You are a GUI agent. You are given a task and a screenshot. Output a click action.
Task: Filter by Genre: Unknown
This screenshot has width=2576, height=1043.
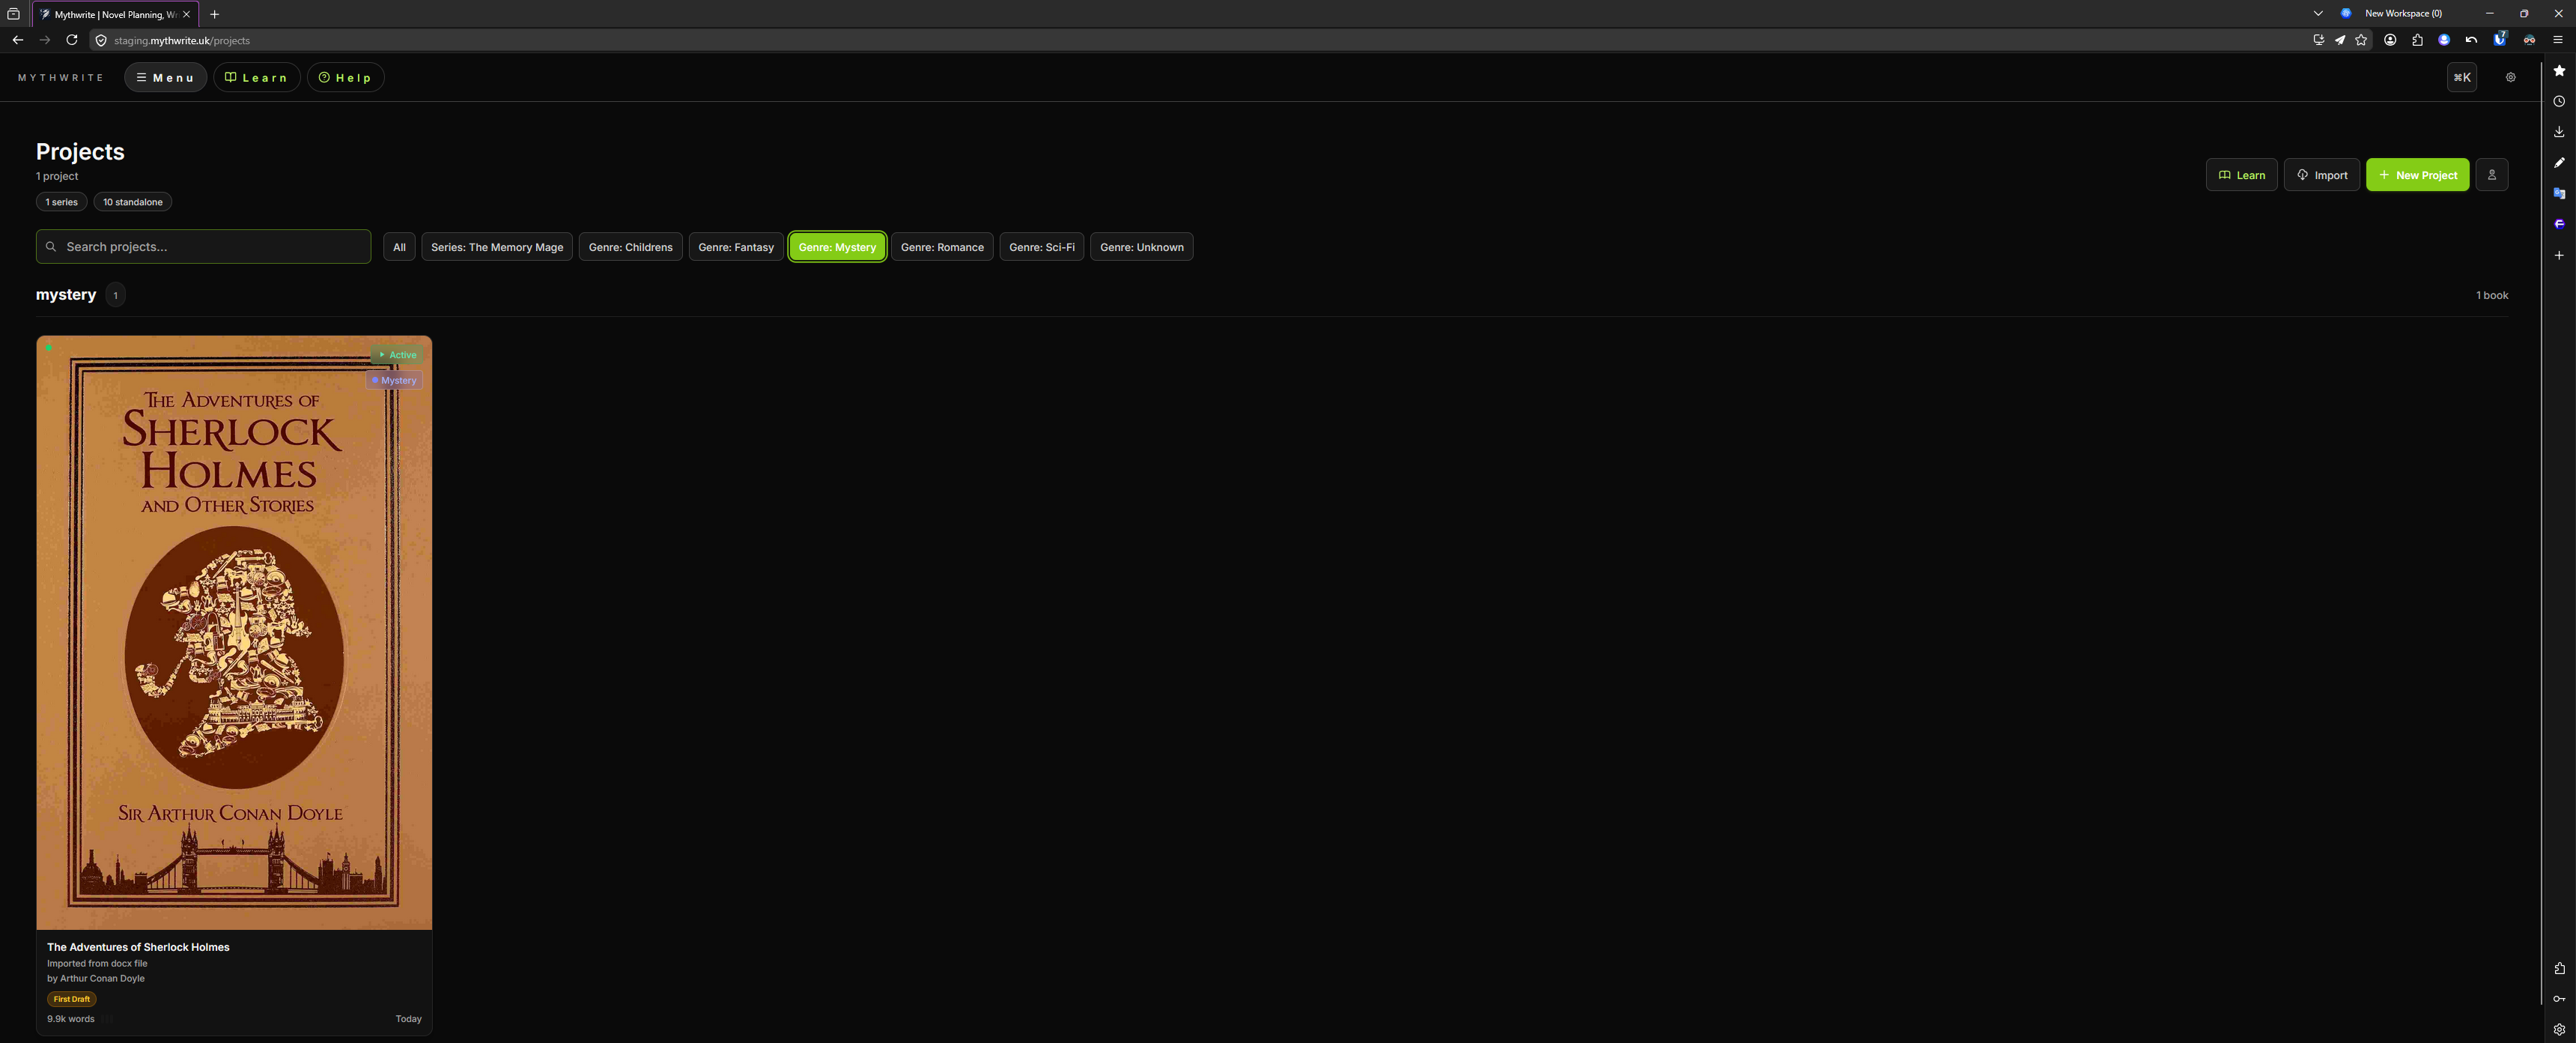tap(1141, 247)
